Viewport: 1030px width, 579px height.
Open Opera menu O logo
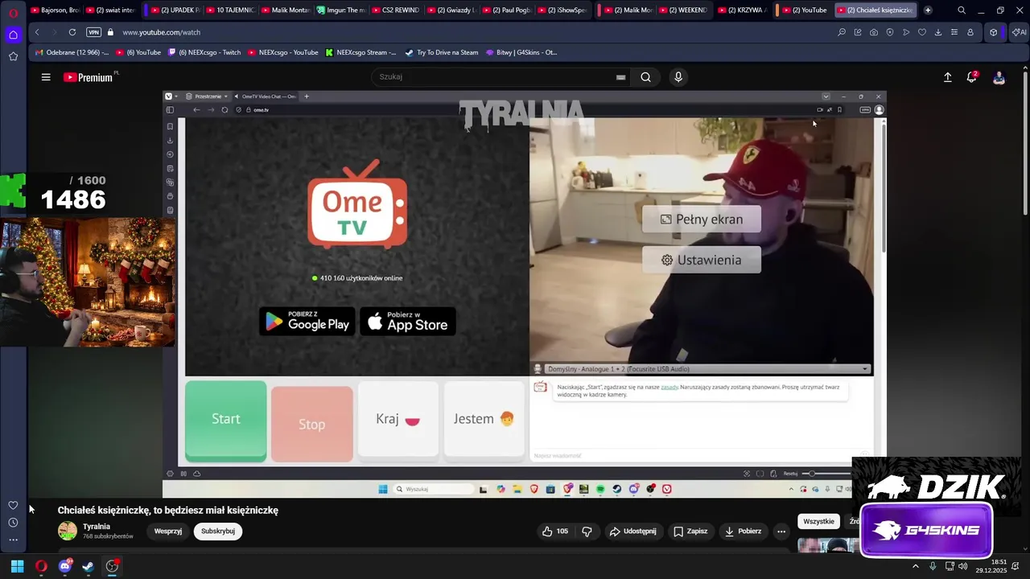click(13, 12)
